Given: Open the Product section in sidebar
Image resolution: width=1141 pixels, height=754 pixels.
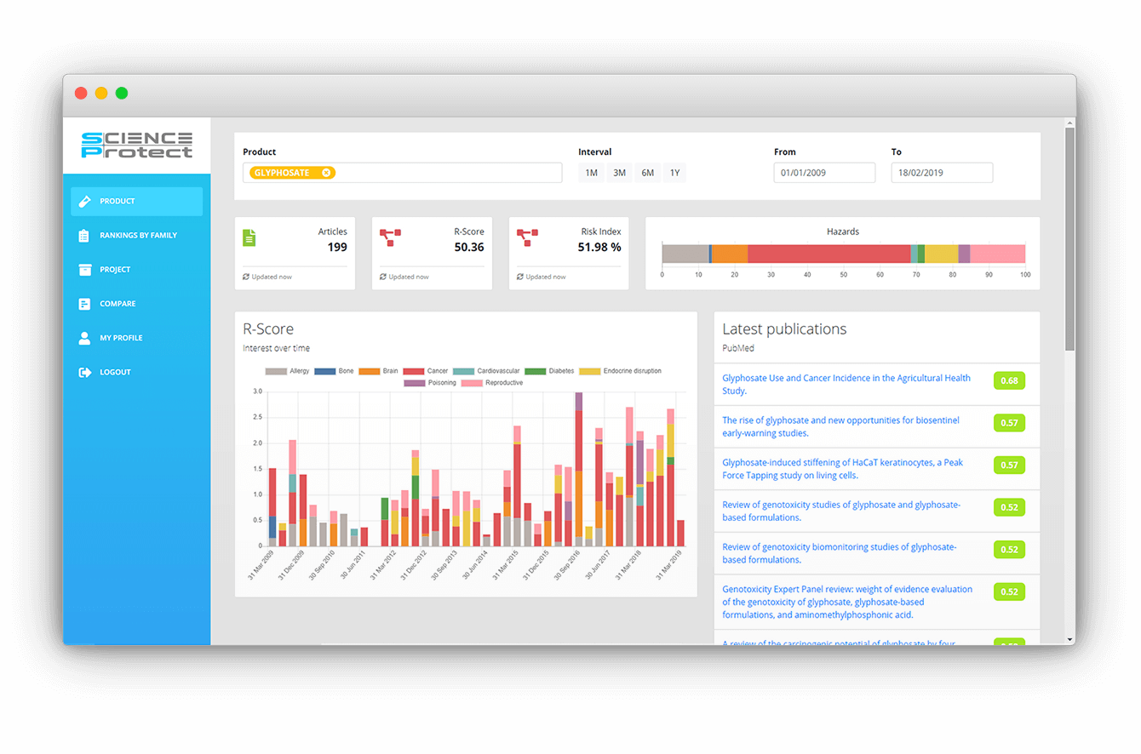Looking at the screenshot, I should [x=136, y=202].
